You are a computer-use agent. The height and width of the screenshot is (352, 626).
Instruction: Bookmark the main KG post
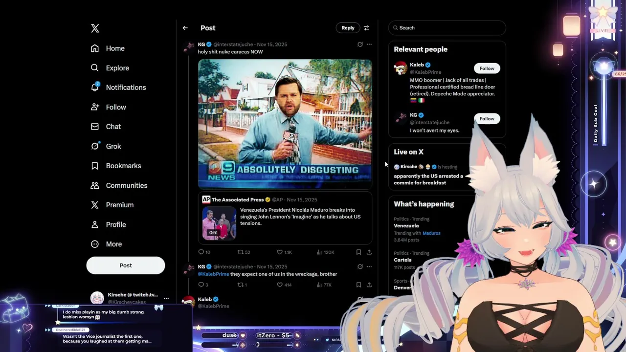[358, 252]
